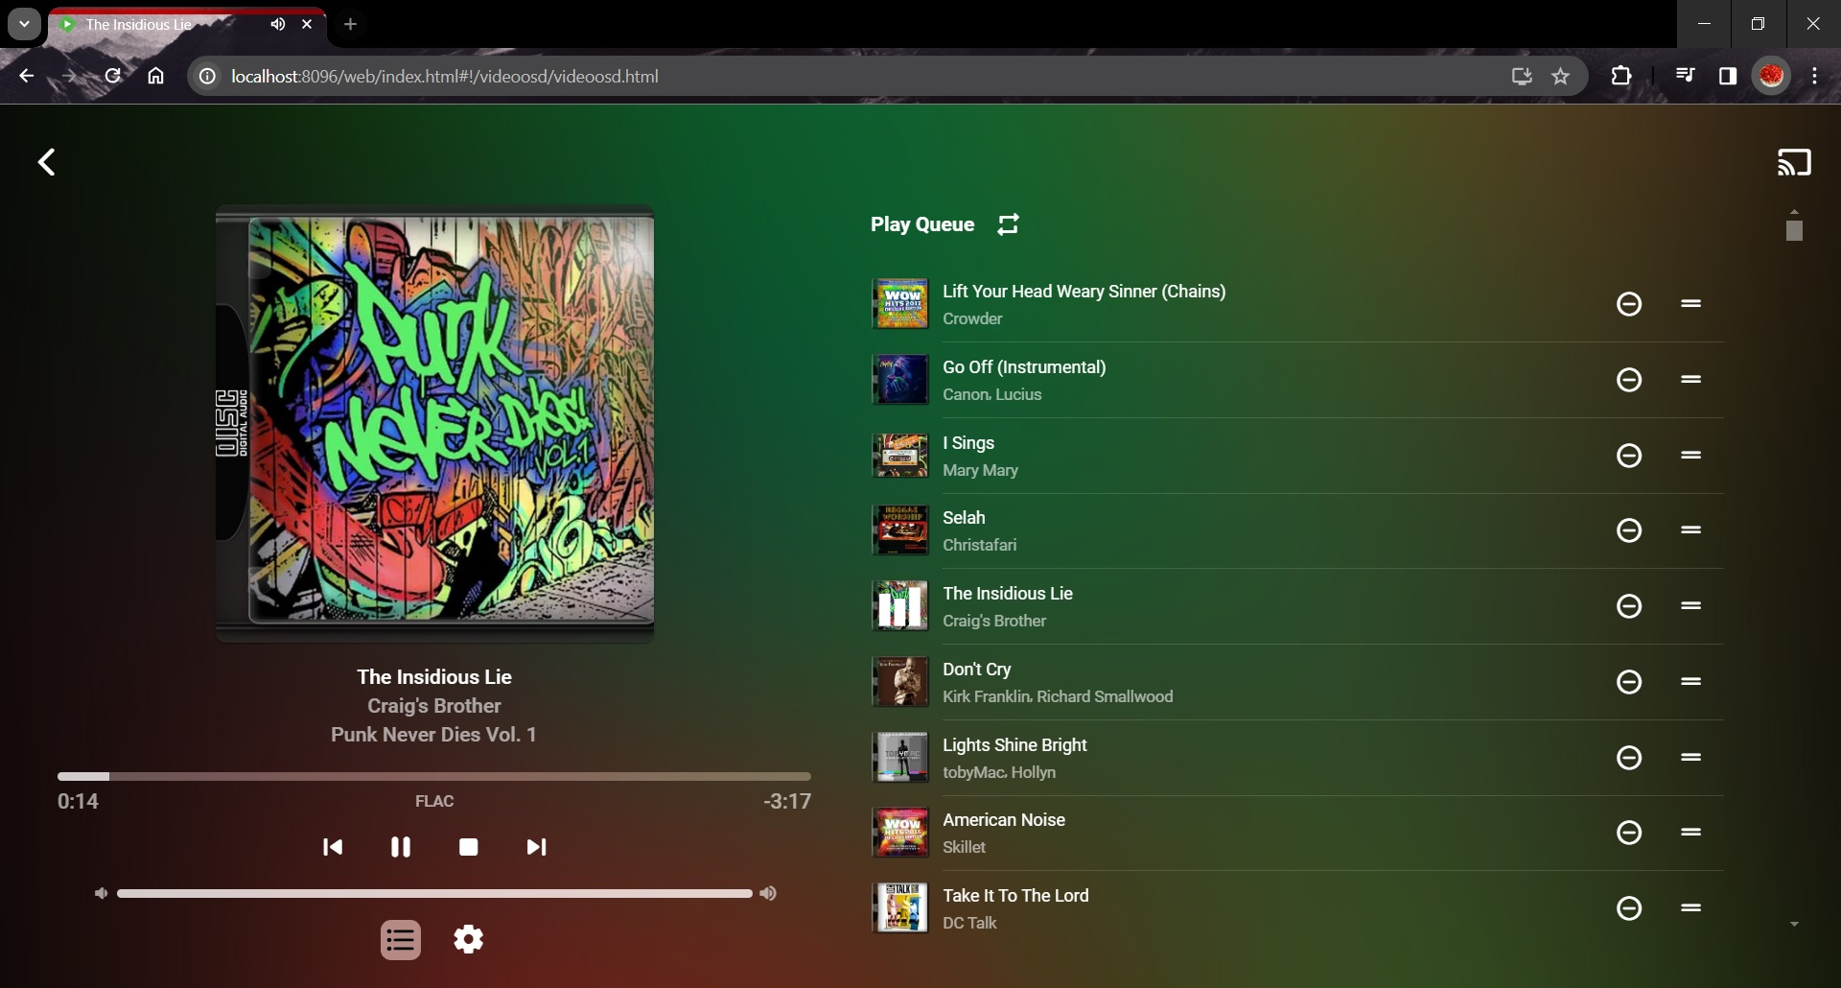The width and height of the screenshot is (1841, 988).
Task: Open the browser extensions menu
Action: point(1621,77)
